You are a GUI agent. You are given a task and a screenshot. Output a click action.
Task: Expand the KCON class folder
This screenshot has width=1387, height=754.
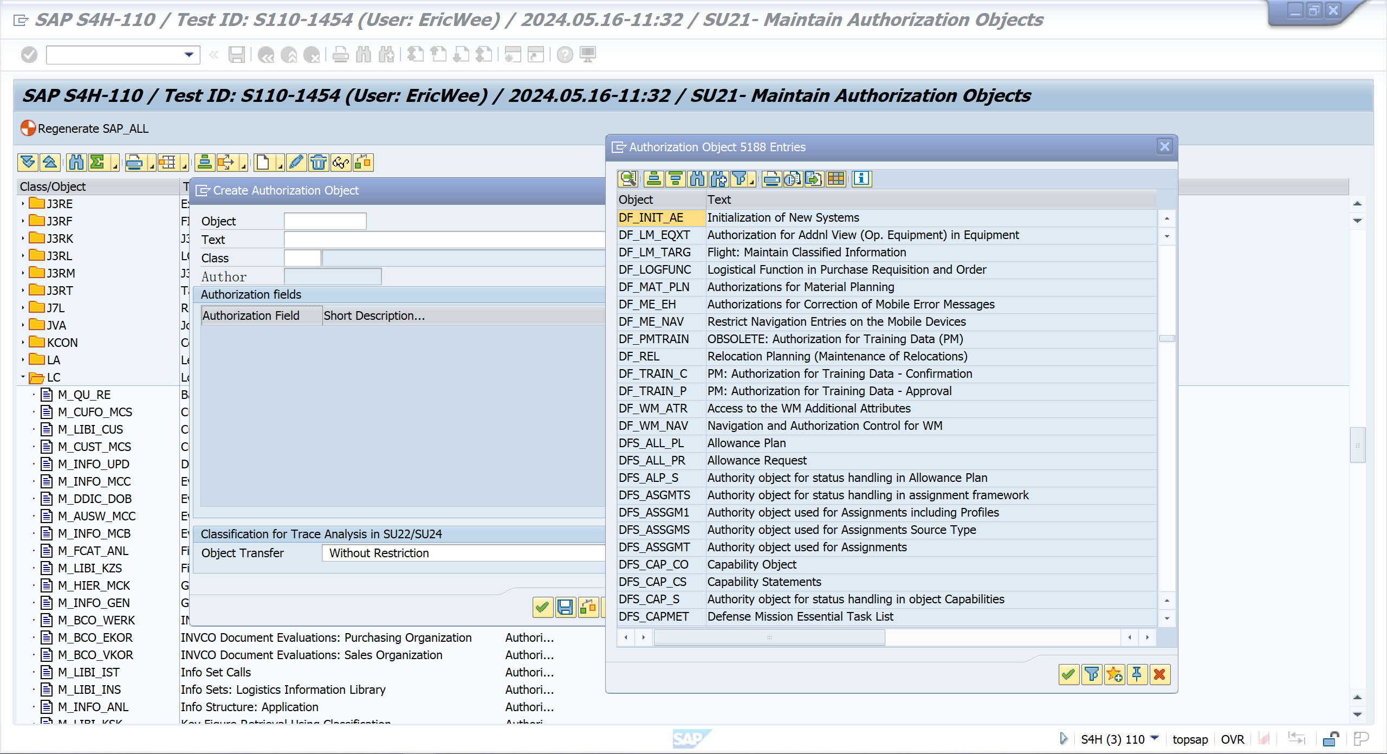[23, 343]
